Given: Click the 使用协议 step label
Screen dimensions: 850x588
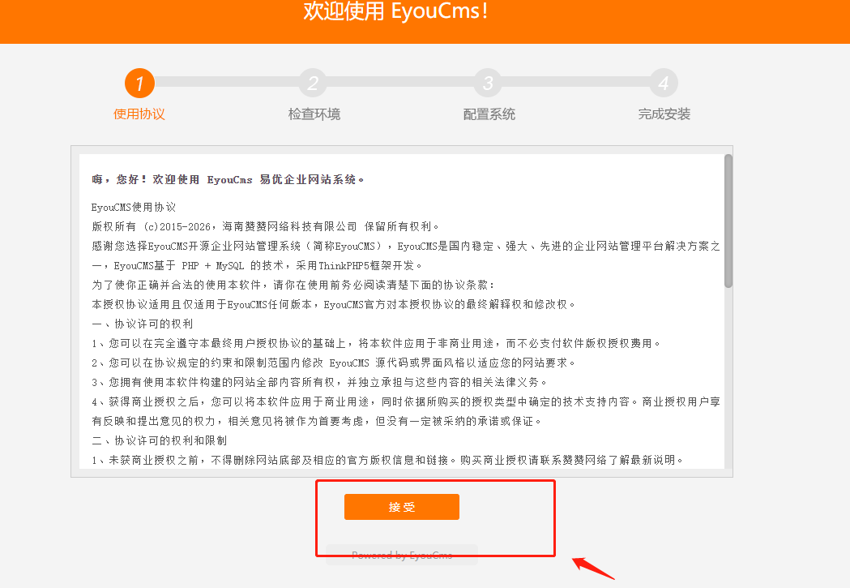Looking at the screenshot, I should point(139,114).
